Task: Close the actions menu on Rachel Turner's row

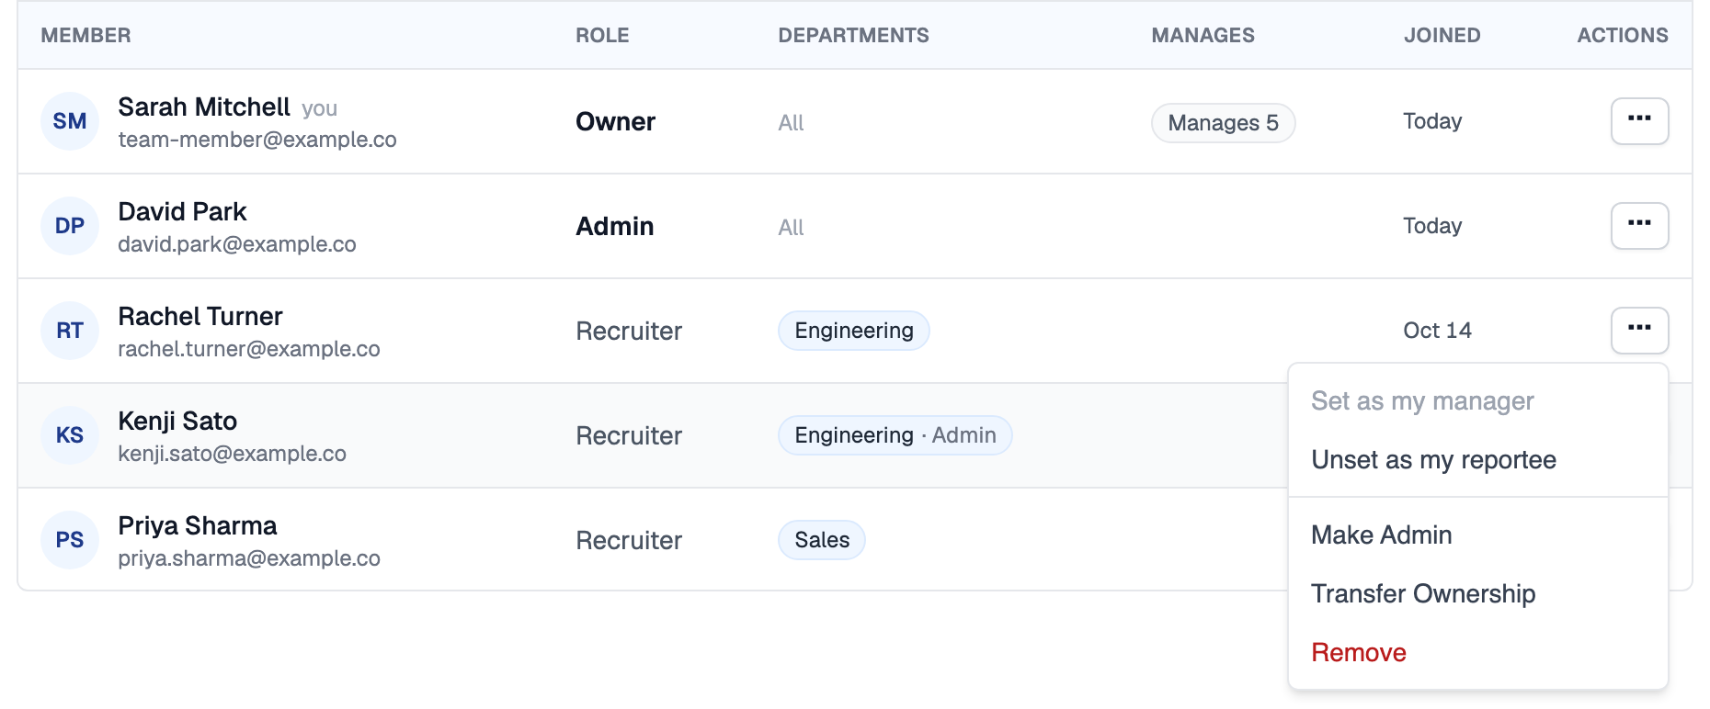Action: [1639, 331]
